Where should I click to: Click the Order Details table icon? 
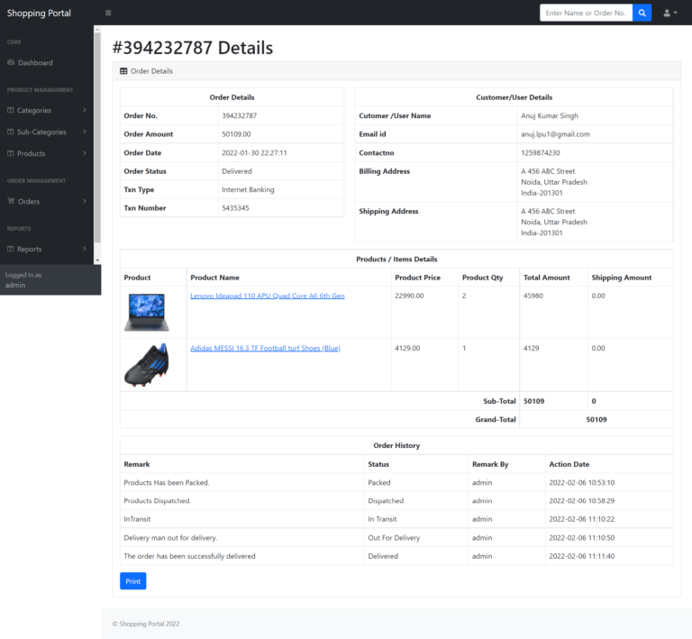[x=123, y=71]
